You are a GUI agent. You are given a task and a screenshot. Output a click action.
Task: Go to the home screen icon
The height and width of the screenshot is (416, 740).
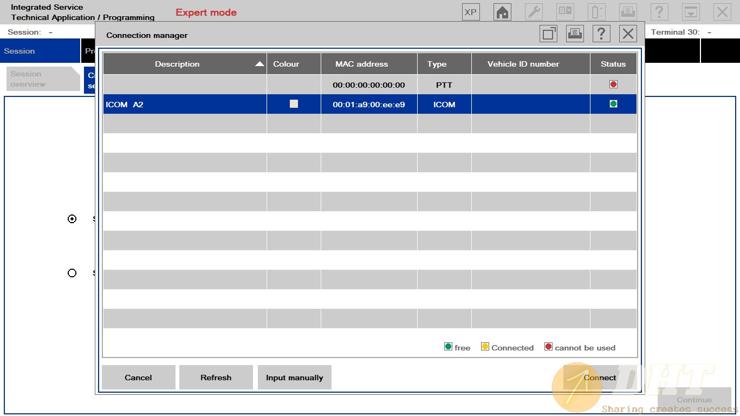[502, 12]
